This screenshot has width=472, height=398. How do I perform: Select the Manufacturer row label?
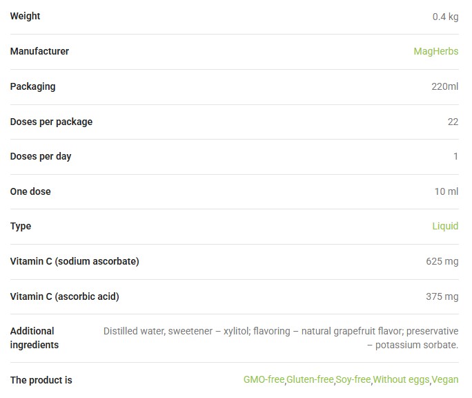(x=39, y=51)
